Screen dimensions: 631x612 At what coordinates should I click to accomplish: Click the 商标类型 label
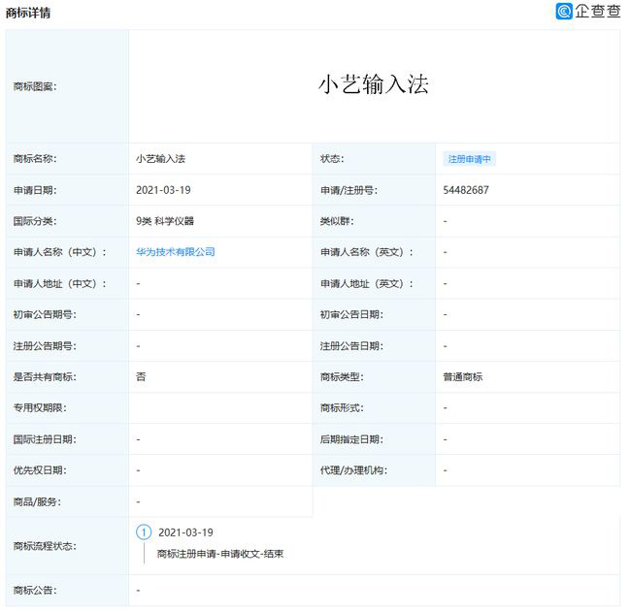pos(342,376)
